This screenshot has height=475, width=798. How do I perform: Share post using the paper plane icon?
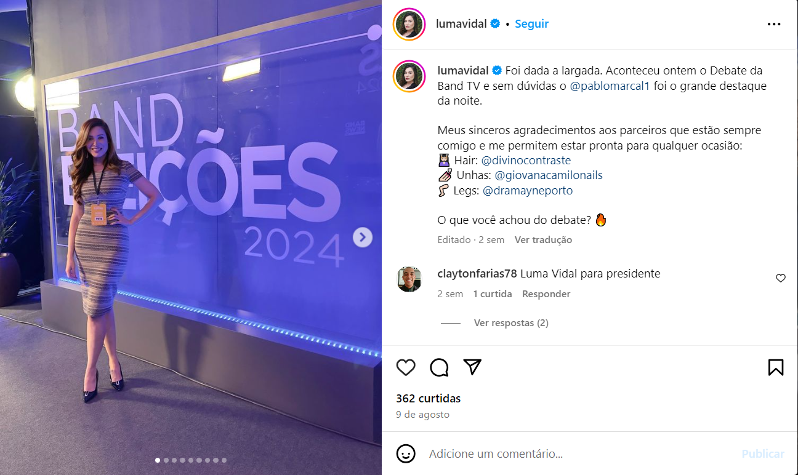pos(472,367)
